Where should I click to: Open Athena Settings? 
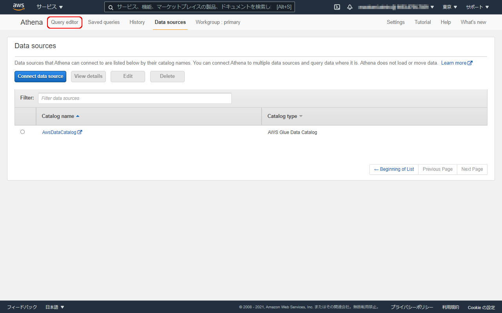[396, 22]
